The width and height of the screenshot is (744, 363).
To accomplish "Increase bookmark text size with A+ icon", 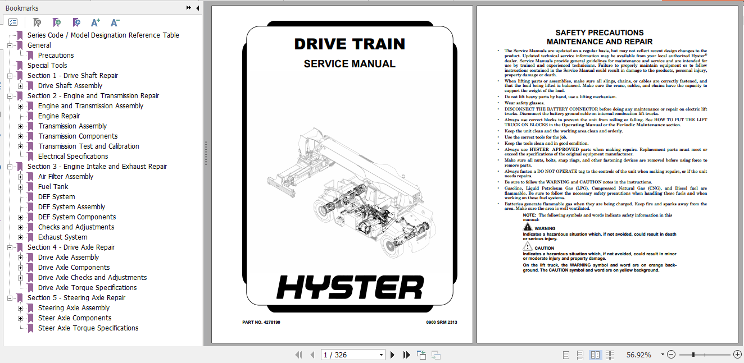I will coord(95,22).
